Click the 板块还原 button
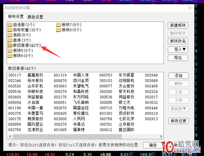 pos(178,121)
